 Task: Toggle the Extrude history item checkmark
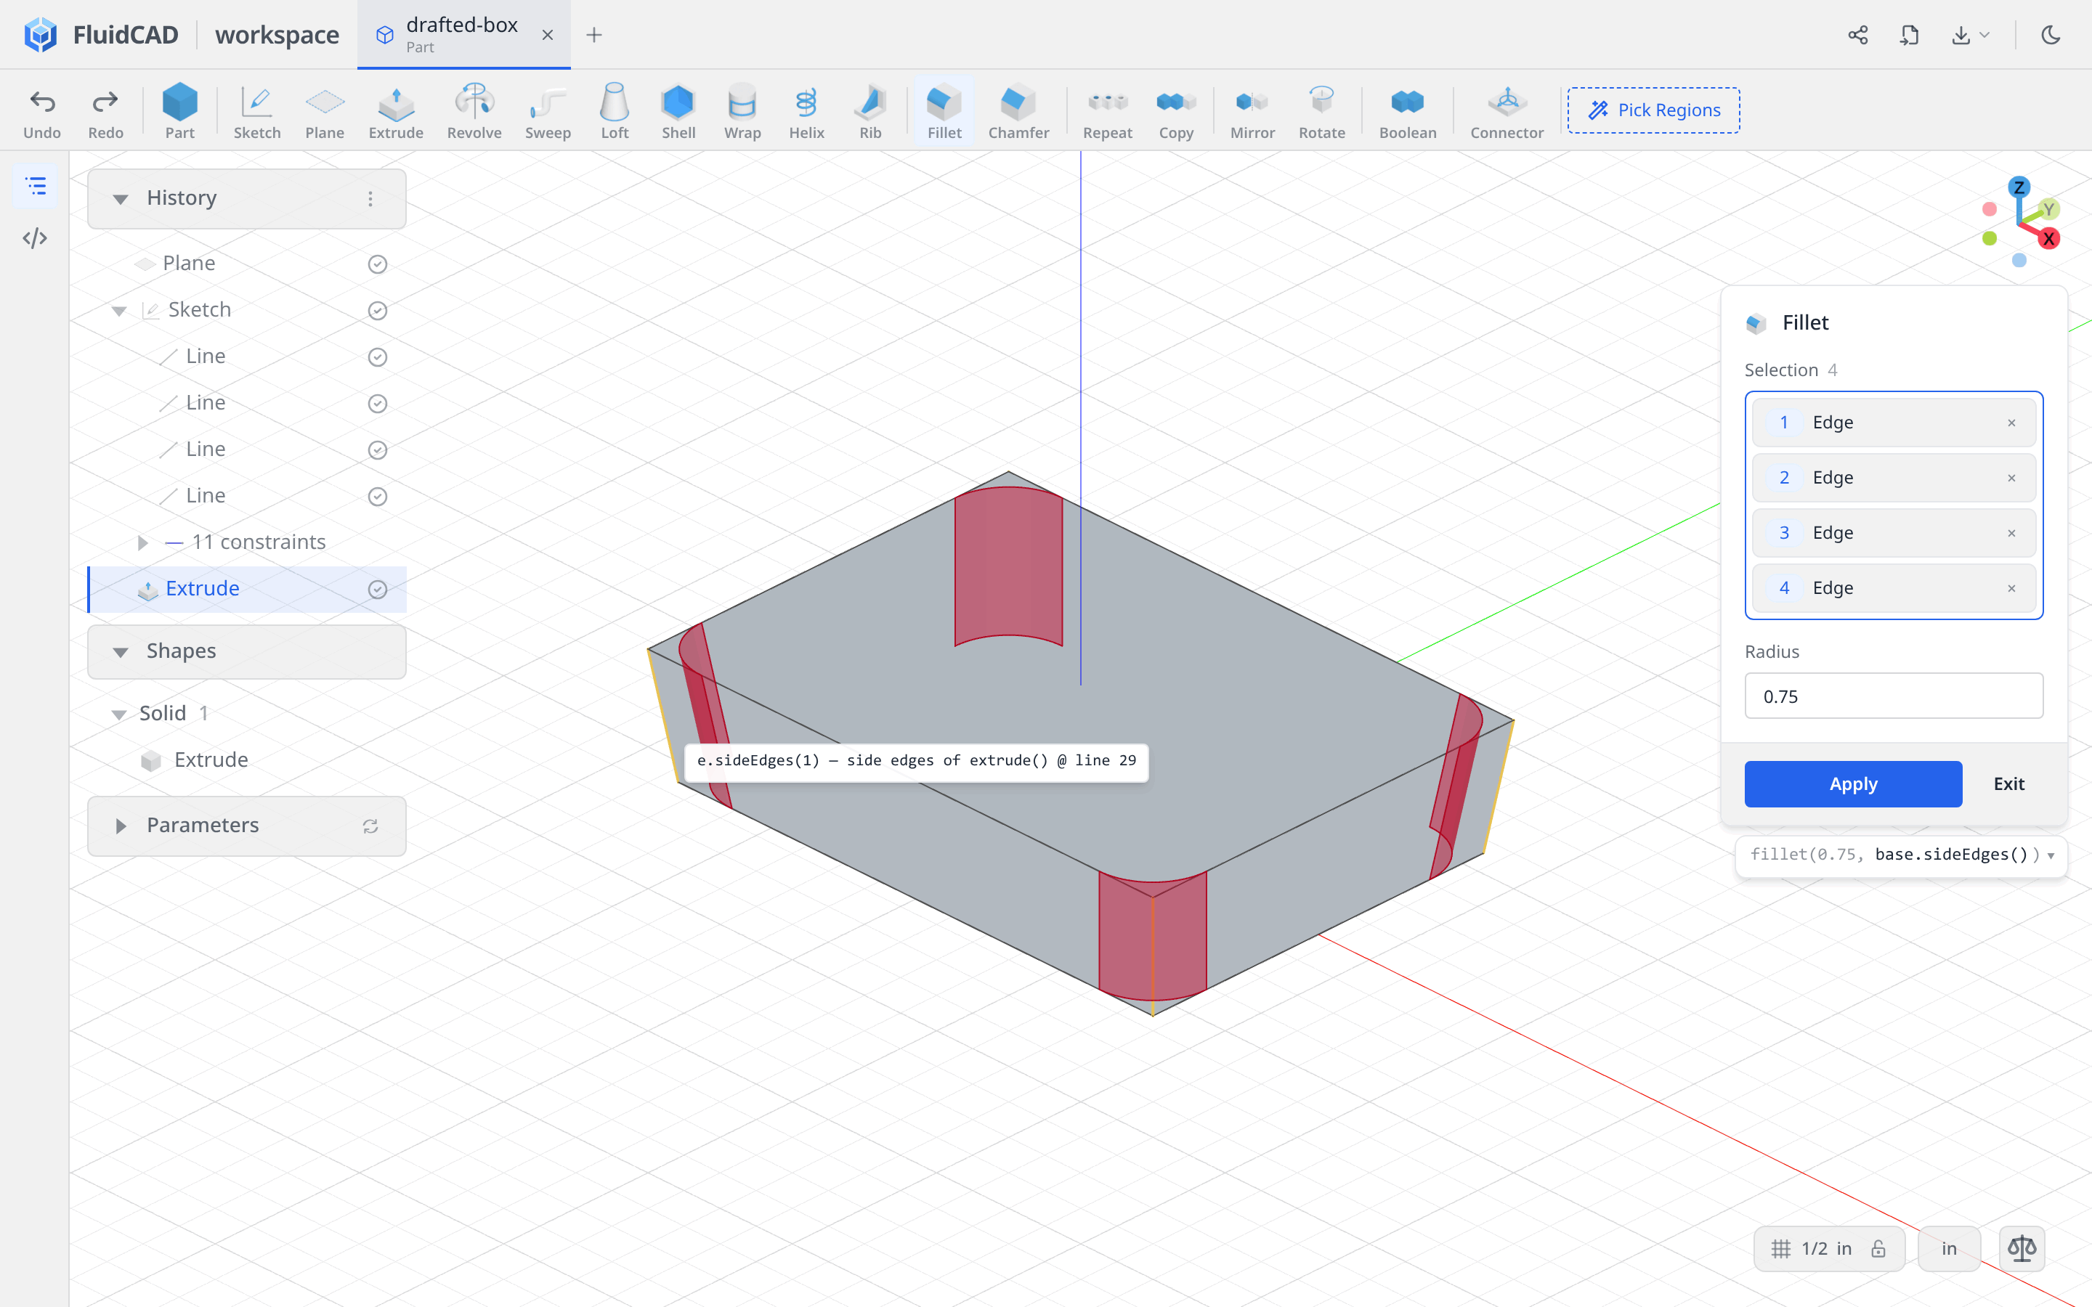[377, 590]
